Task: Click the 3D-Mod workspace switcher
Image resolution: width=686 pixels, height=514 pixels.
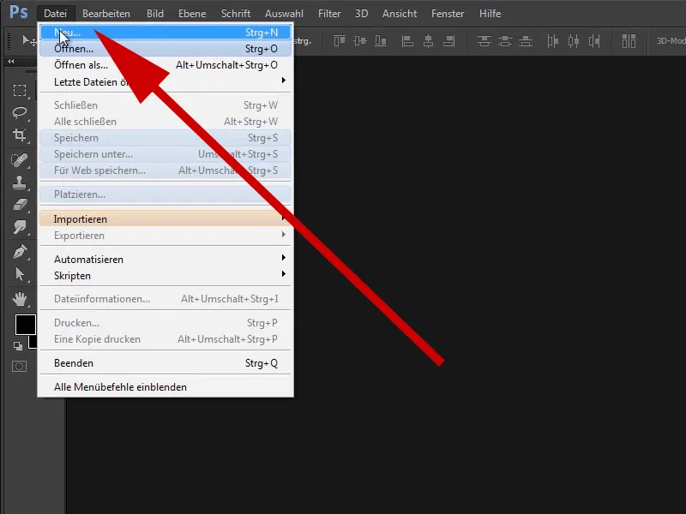Action: coord(669,40)
